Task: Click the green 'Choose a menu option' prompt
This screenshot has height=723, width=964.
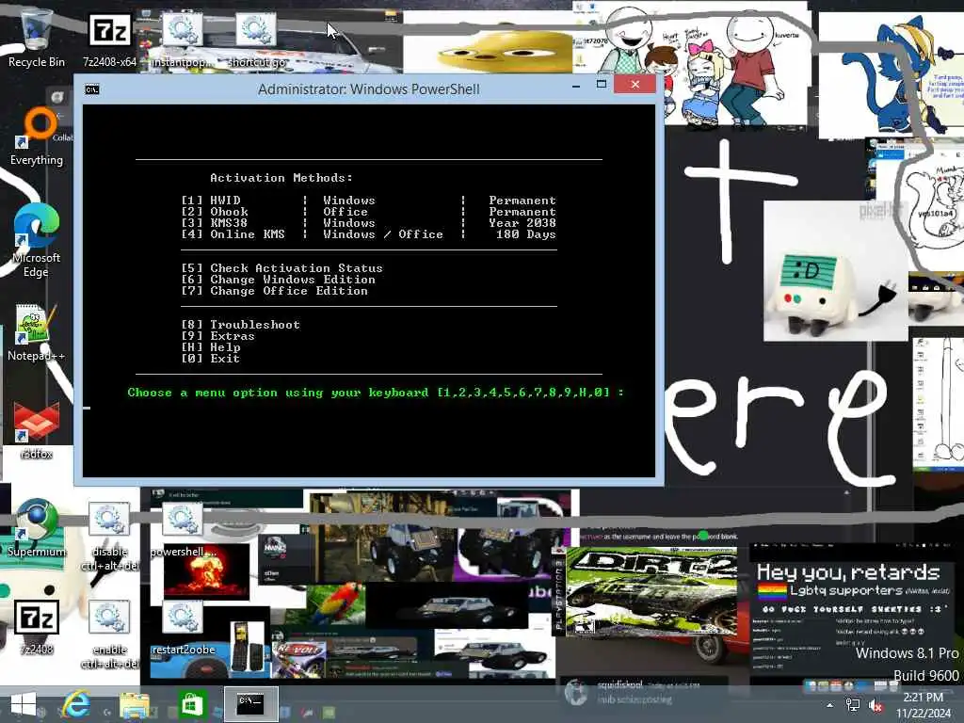Action: click(x=376, y=393)
